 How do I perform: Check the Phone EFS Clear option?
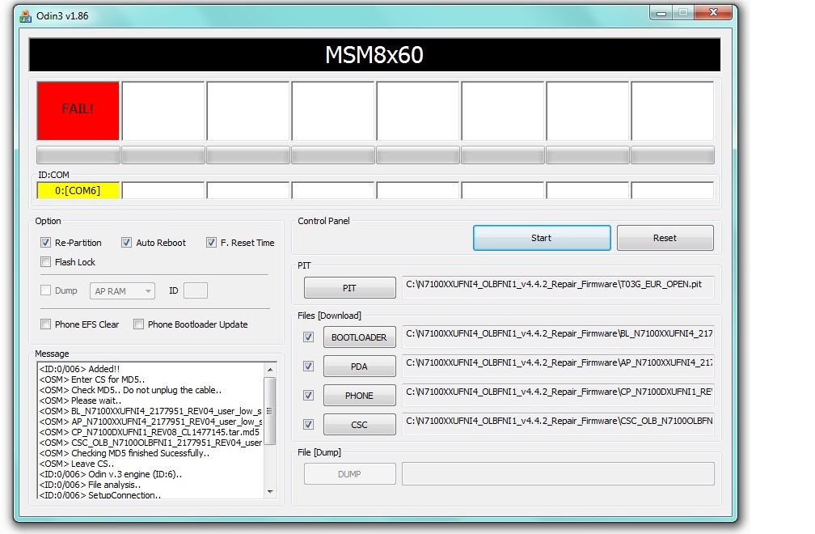click(x=46, y=324)
